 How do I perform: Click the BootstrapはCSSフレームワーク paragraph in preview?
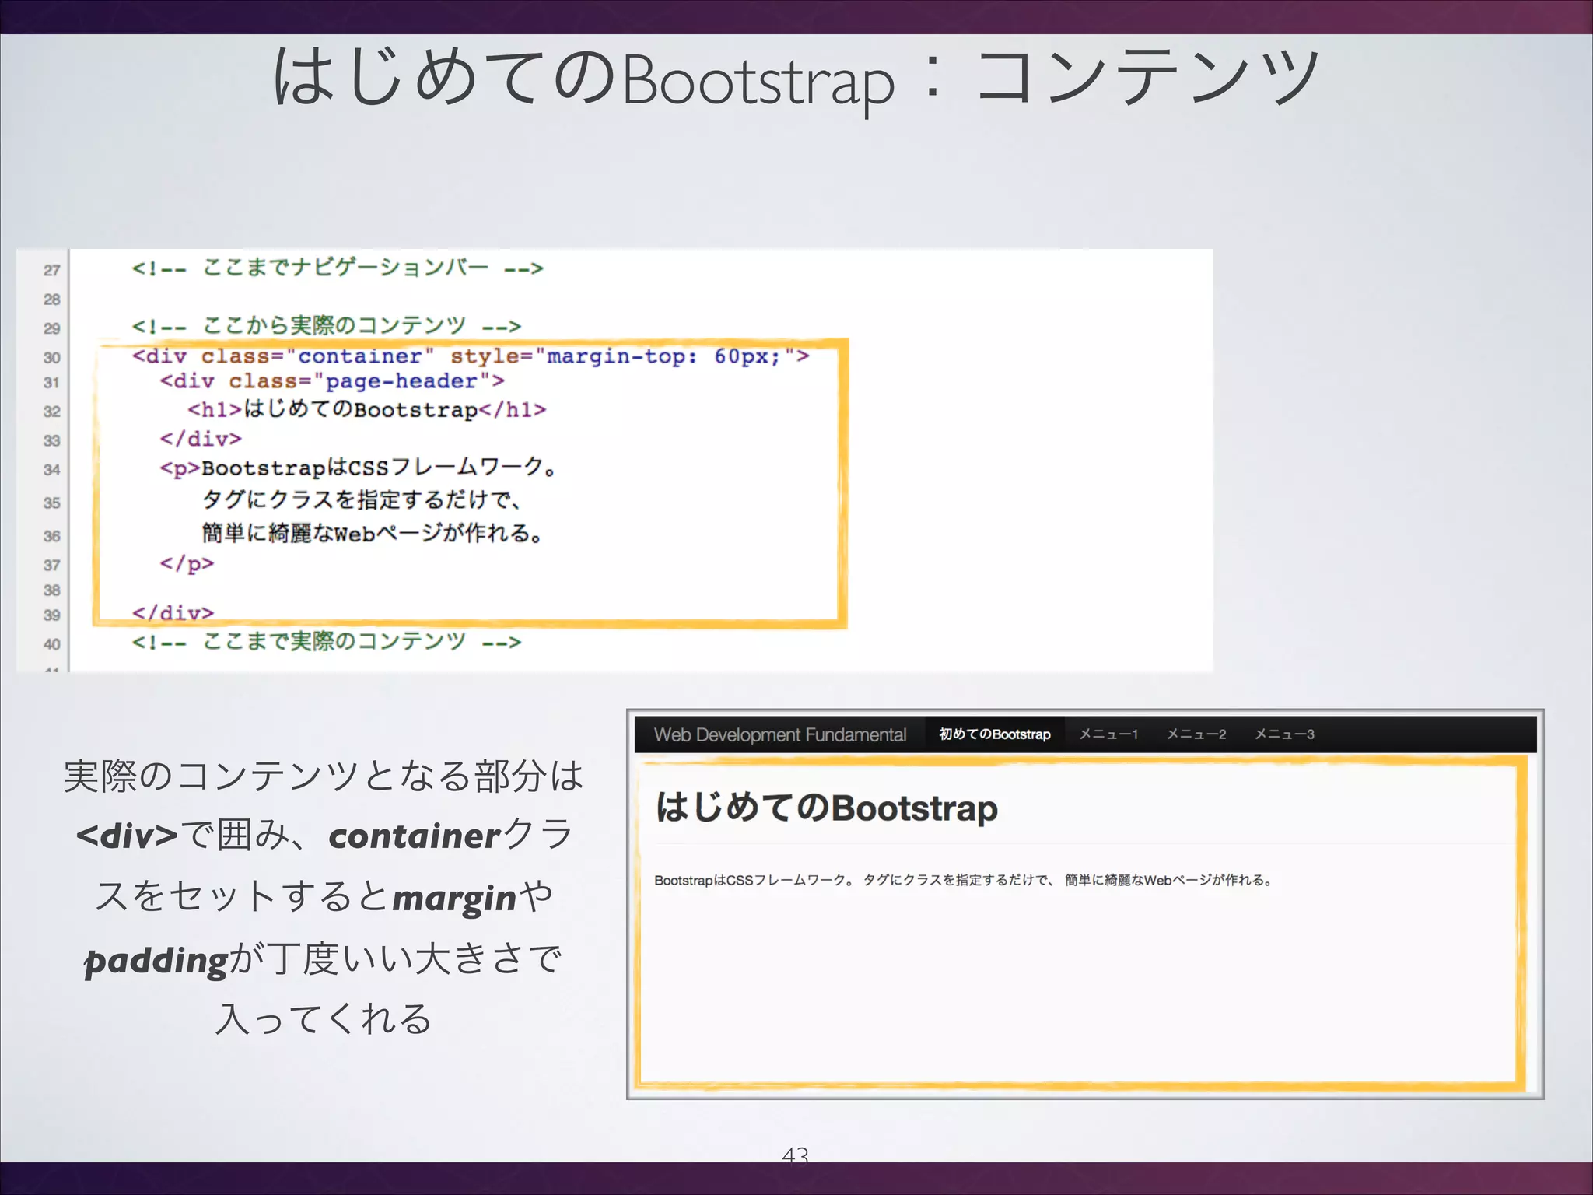tap(963, 880)
